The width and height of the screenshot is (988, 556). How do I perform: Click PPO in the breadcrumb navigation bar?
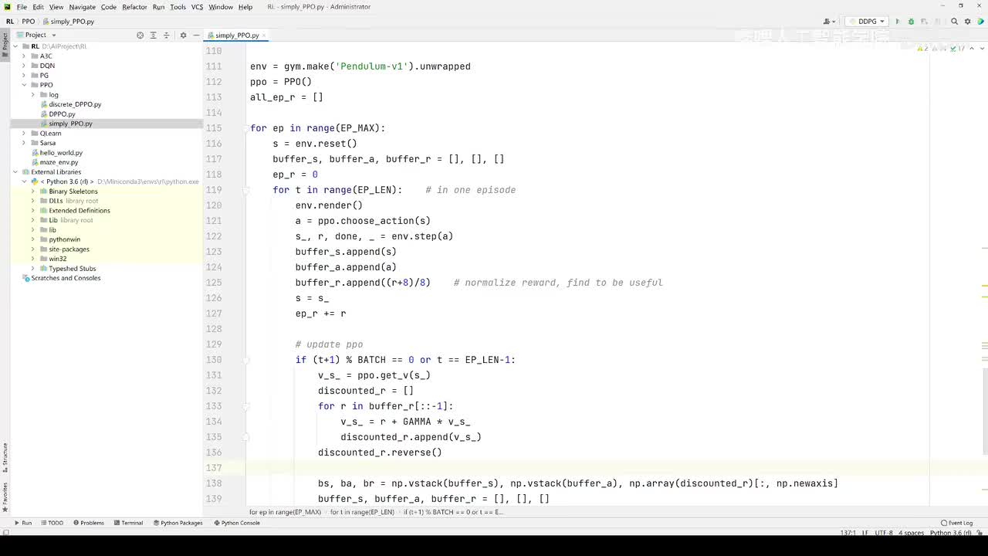(x=28, y=22)
